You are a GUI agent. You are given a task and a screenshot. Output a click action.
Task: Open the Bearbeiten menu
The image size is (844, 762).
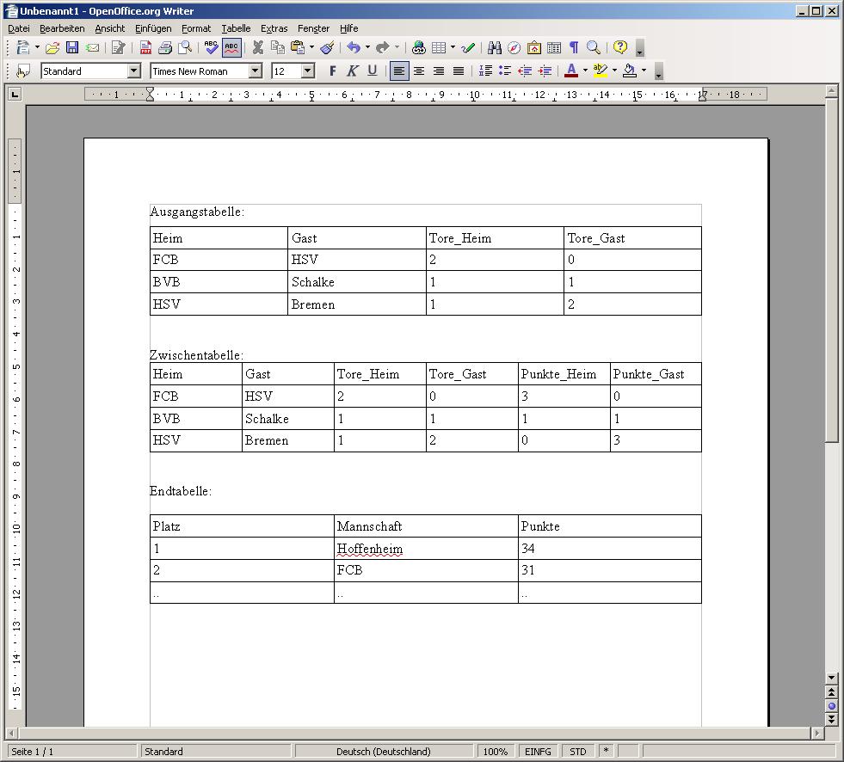point(63,28)
